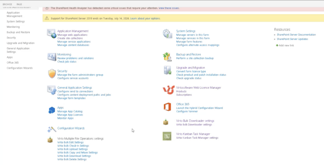Open Manage web applications link
Image resolution: width=324 pixels, height=165 pixels.
pos(72,35)
